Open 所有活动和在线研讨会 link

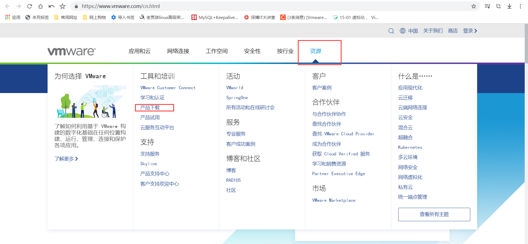(251, 108)
